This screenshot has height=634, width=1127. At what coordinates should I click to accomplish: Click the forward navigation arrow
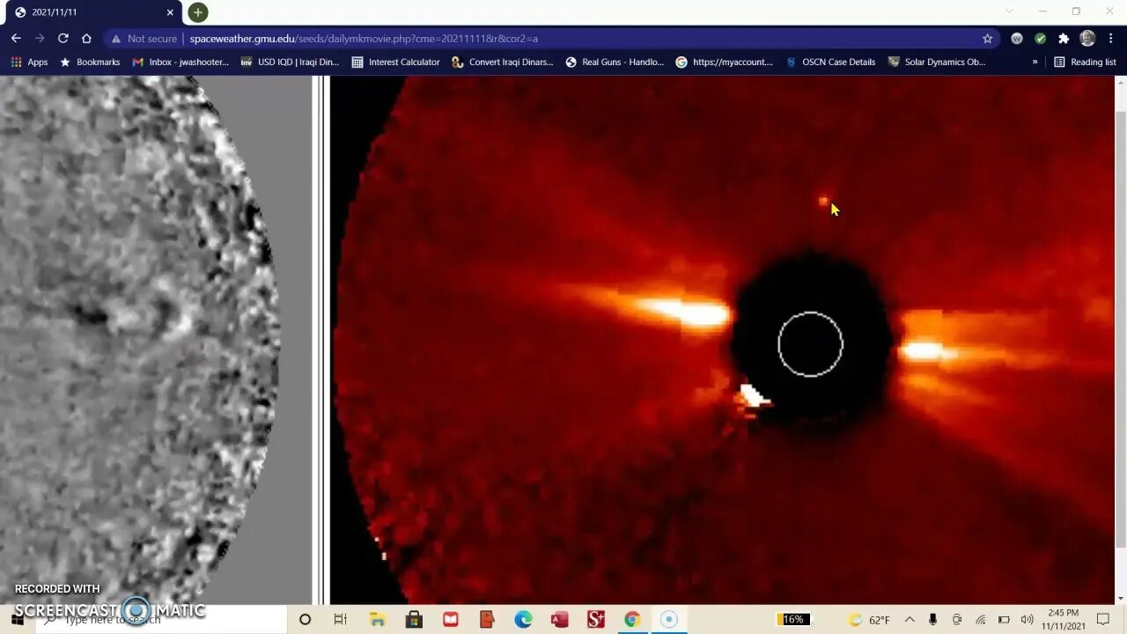pos(40,39)
